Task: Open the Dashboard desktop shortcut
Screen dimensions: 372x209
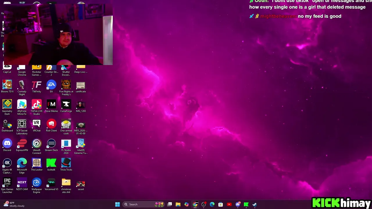Action: tap(7, 126)
